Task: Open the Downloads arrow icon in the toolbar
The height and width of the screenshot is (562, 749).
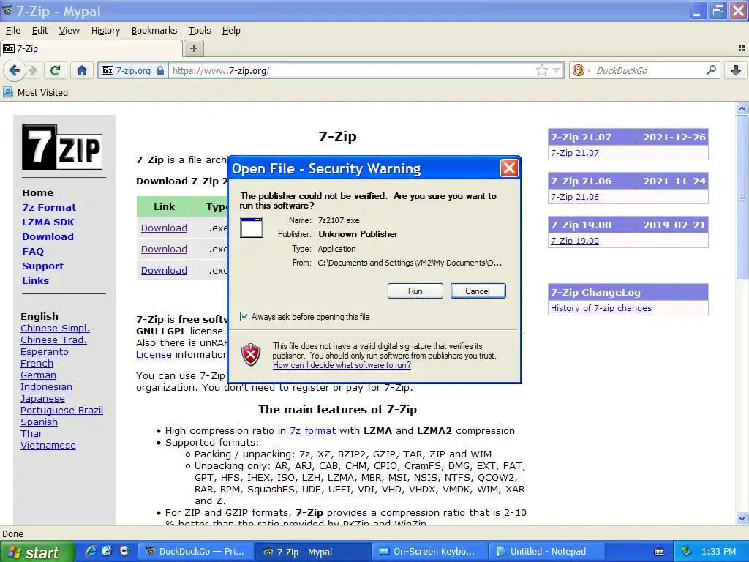Action: point(736,71)
